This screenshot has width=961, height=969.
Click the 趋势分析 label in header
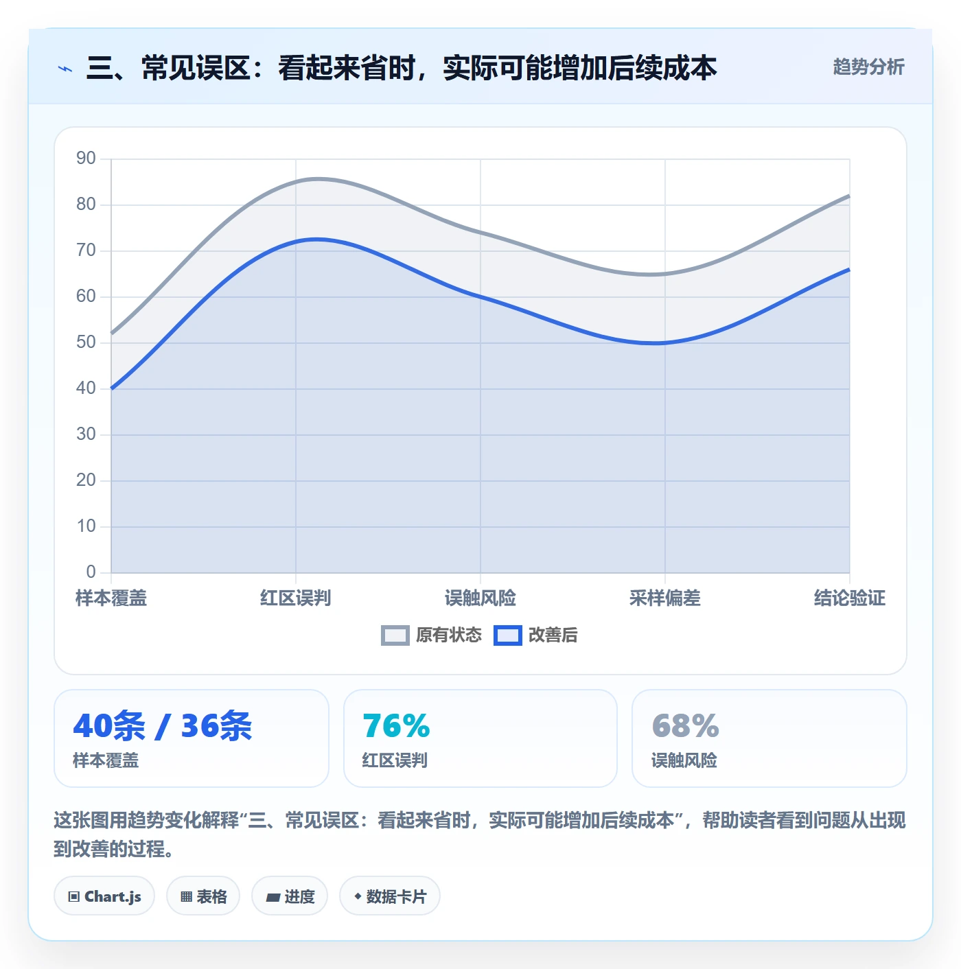868,67
